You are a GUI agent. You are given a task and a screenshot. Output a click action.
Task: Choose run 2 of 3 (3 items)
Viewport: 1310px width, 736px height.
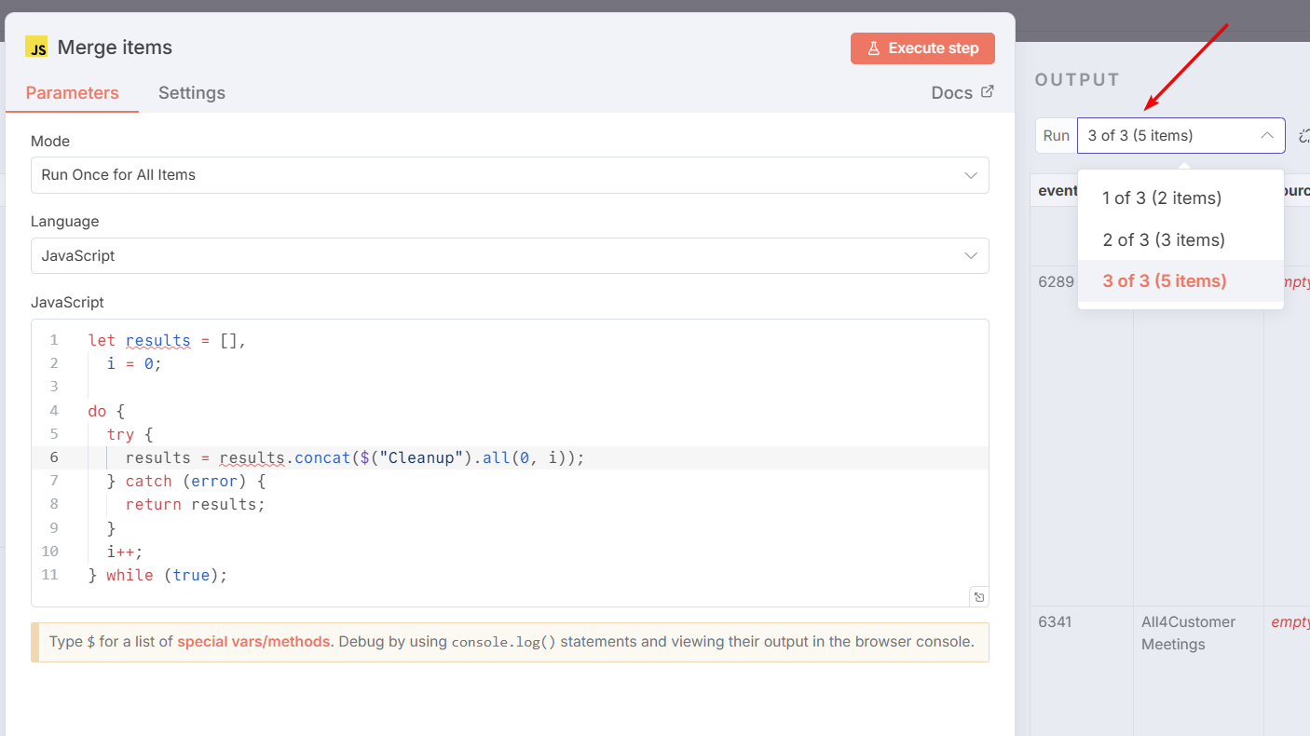coord(1163,239)
